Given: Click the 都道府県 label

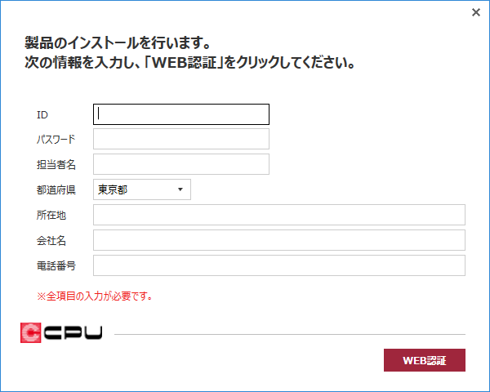Looking at the screenshot, I should [56, 189].
